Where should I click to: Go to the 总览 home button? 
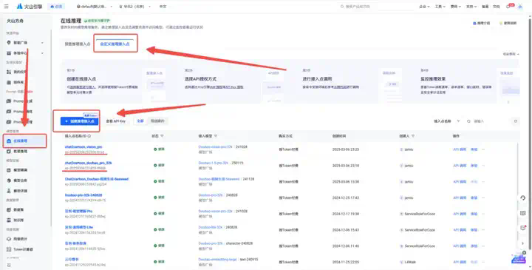[x=56, y=7]
